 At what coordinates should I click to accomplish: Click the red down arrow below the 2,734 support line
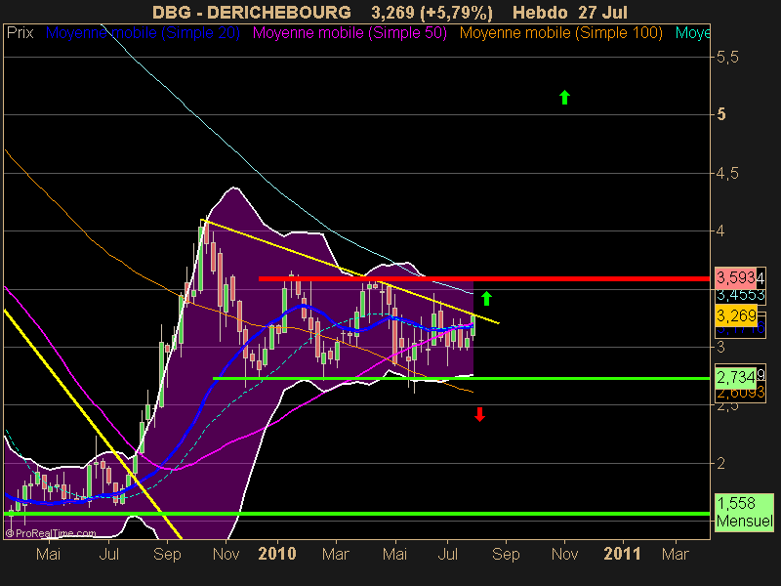coord(479,414)
